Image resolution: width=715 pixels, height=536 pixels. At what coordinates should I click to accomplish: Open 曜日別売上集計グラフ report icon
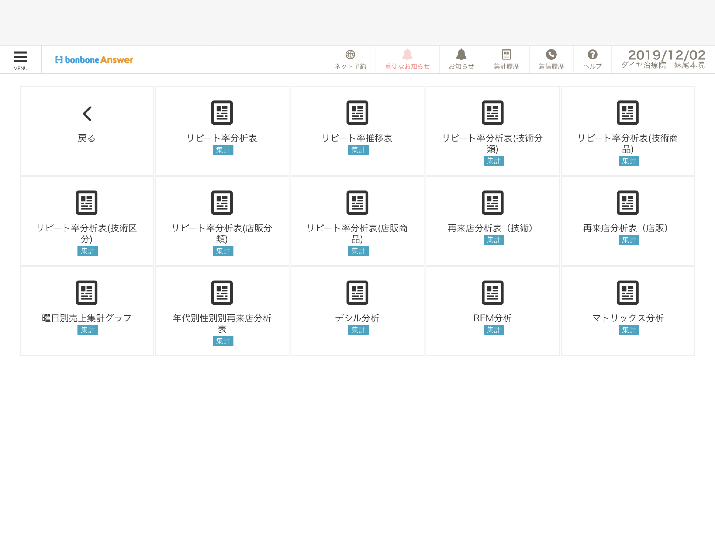pyautogui.click(x=87, y=293)
